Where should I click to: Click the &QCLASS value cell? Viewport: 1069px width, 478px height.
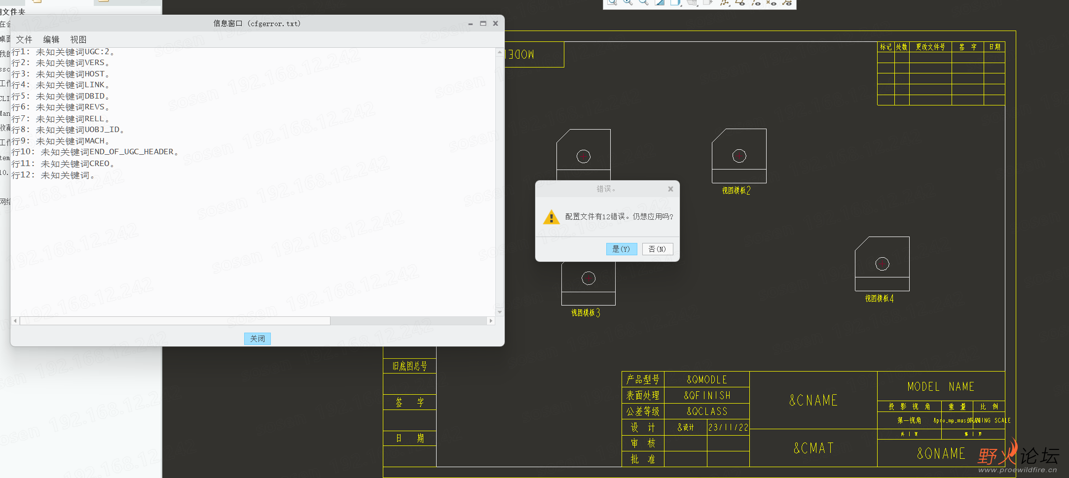(707, 411)
